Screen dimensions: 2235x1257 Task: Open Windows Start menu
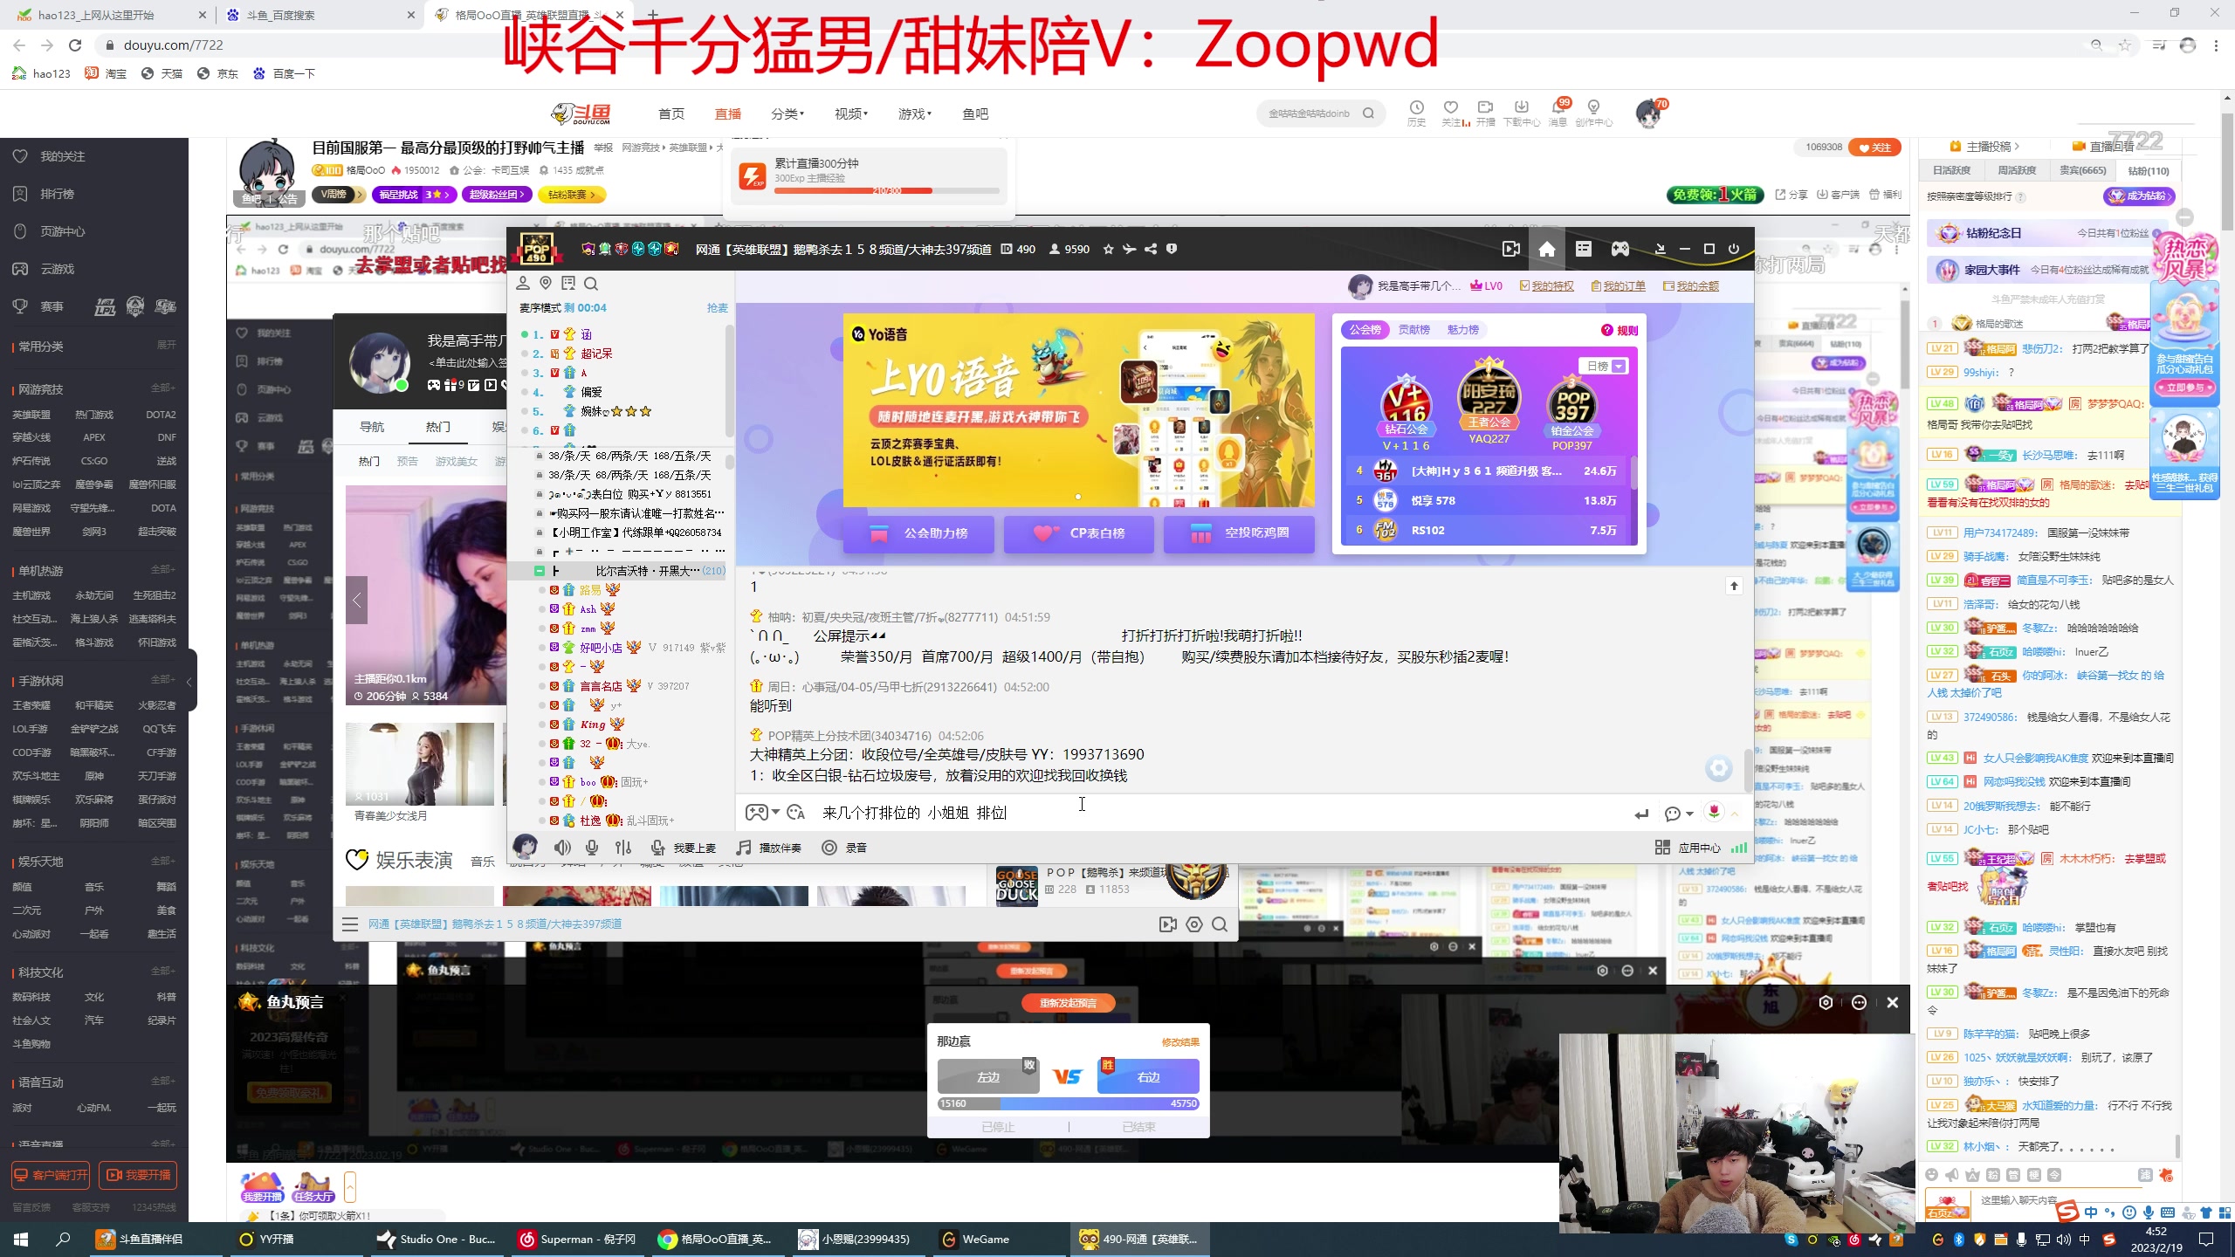click(21, 1240)
